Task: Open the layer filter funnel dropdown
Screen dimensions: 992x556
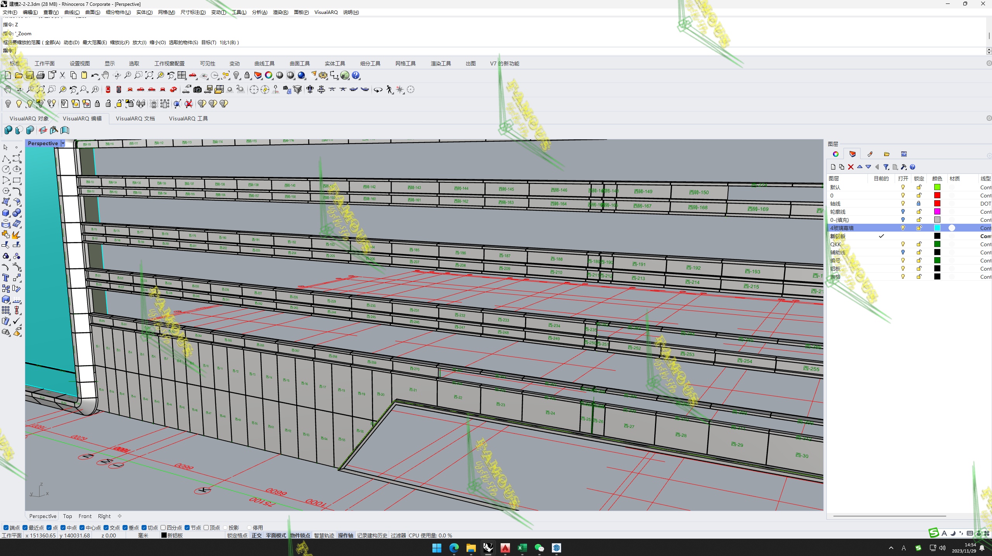Action: (886, 167)
